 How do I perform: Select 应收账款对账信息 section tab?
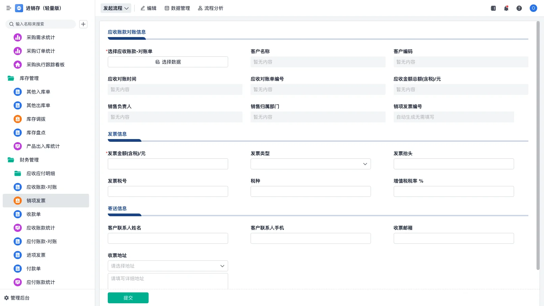(x=127, y=32)
